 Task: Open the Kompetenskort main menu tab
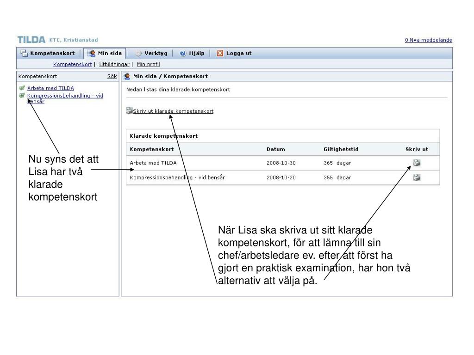48,54
